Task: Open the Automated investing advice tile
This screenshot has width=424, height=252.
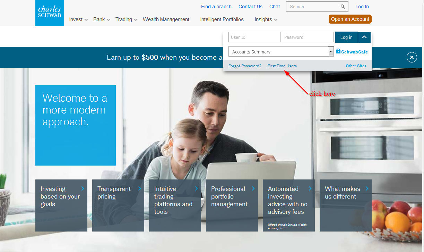Action: tap(289, 205)
